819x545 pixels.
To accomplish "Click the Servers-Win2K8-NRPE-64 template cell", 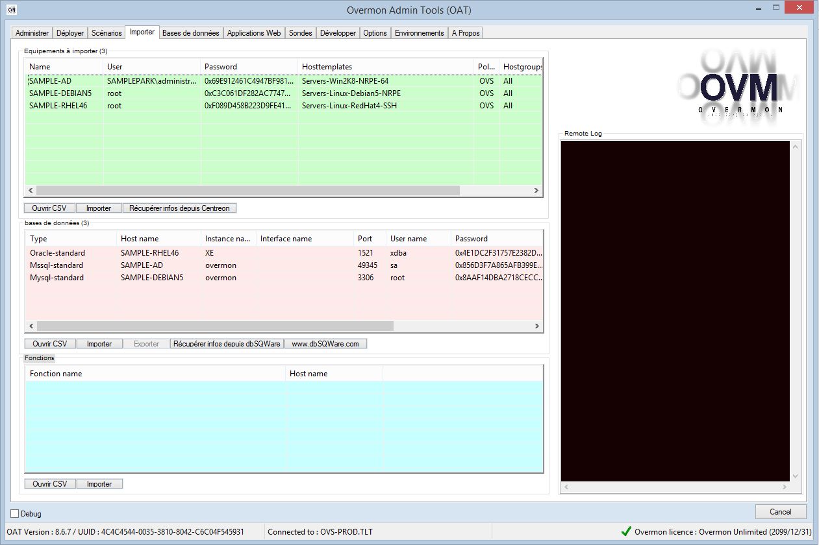I will pos(346,81).
